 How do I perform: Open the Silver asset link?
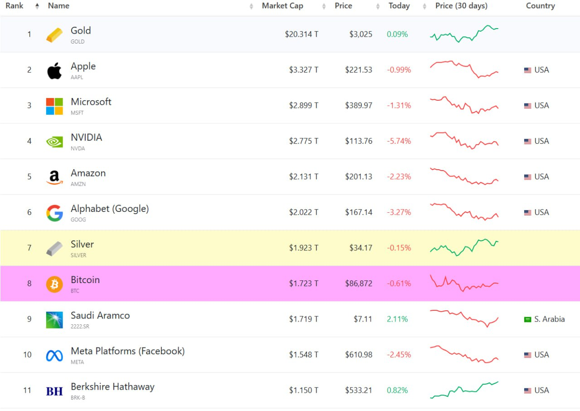click(82, 245)
